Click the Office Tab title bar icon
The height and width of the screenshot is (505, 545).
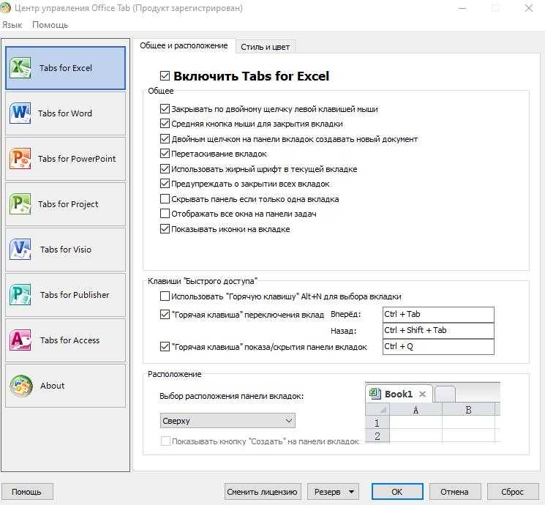[x=6, y=7]
